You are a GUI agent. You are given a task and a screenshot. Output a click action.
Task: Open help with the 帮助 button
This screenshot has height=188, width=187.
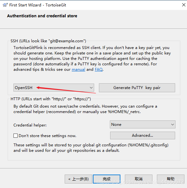click(171, 179)
